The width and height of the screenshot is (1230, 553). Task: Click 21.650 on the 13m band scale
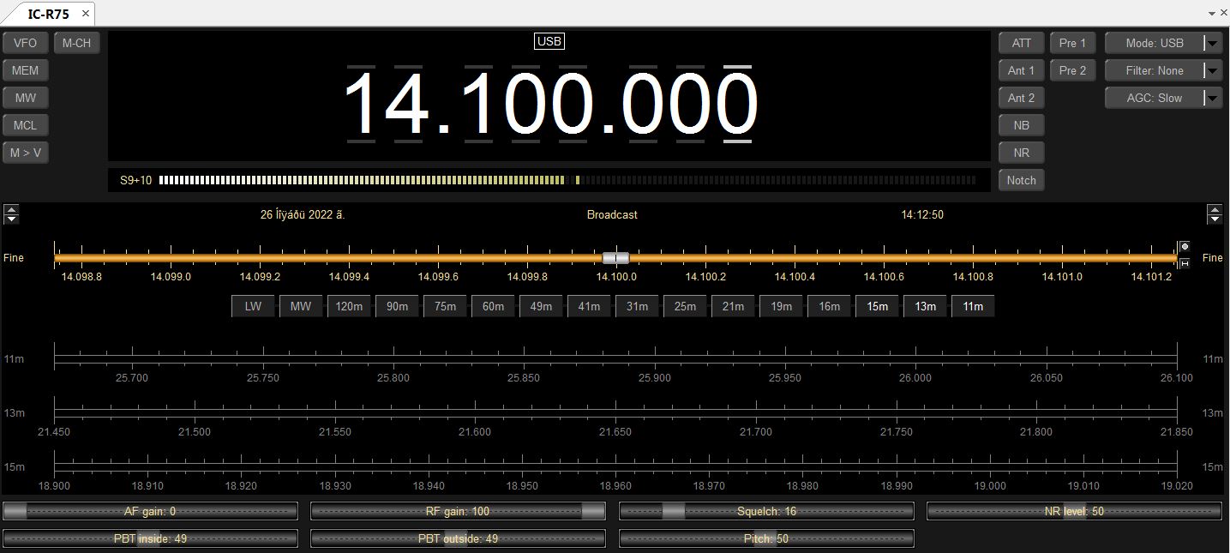[x=615, y=431]
